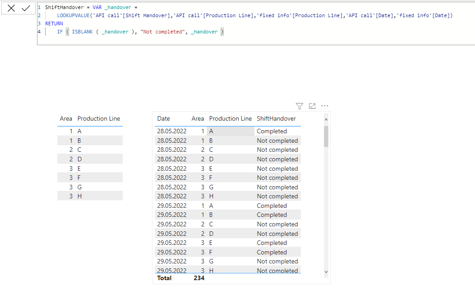Enter focus mode on the table visual
This screenshot has width=475, height=305.
[312, 106]
